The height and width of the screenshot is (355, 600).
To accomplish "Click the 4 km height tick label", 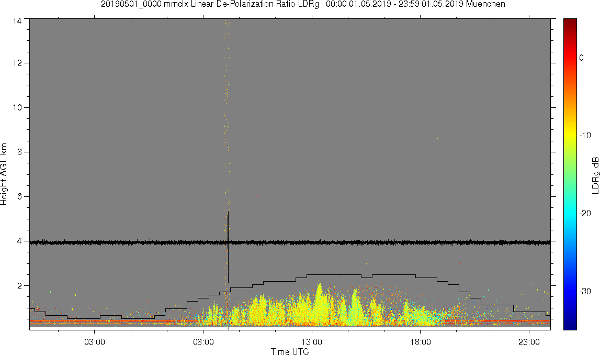I will coord(19,241).
